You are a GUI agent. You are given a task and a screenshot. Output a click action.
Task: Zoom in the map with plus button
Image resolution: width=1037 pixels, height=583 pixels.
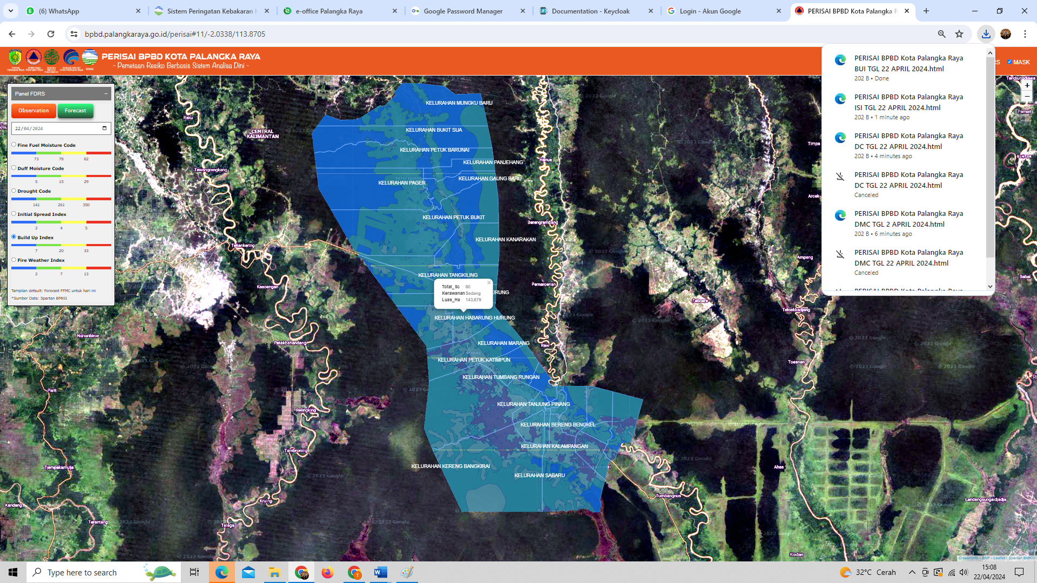pos(1027,85)
